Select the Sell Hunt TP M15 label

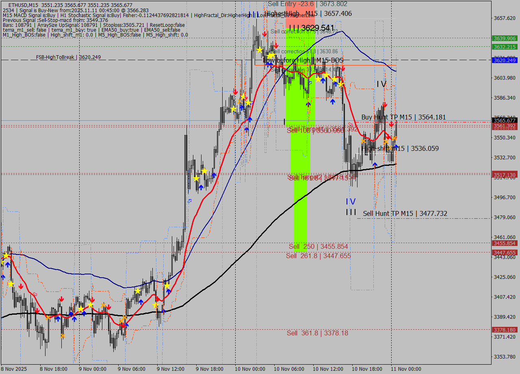click(x=405, y=213)
